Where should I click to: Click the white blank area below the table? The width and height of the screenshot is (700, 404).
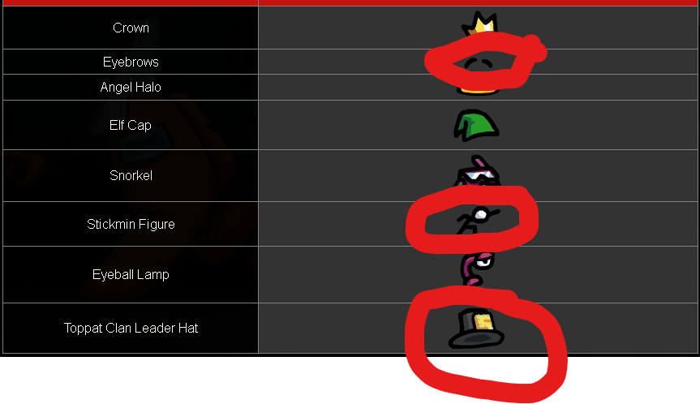(x=201, y=380)
